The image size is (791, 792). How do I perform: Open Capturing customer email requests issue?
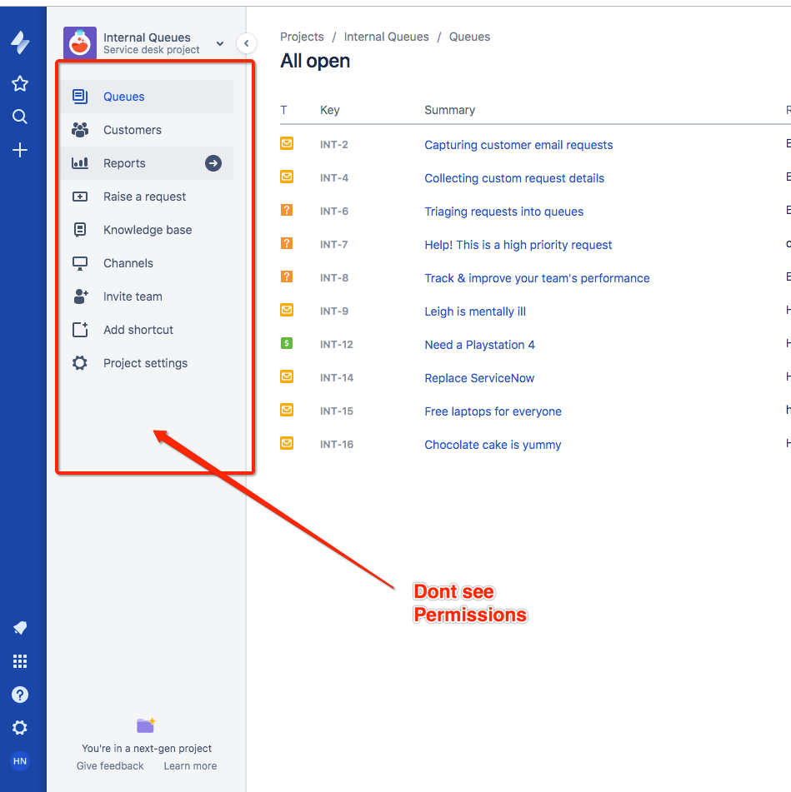point(518,145)
